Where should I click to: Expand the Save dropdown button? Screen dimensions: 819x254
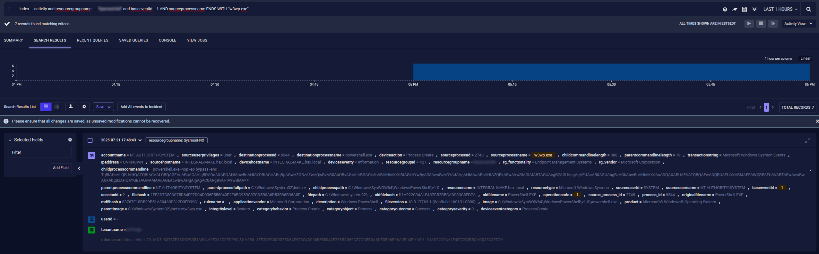(x=103, y=107)
